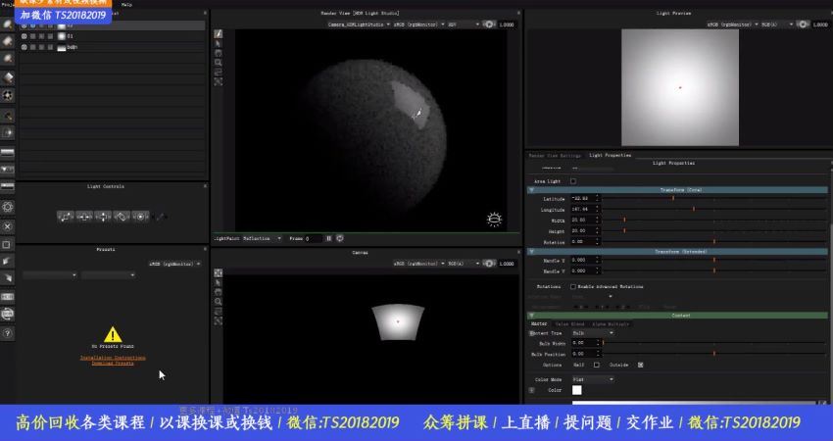Click the yellow warning icon in Presets
This screenshot has height=441, width=833.
pyautogui.click(x=113, y=335)
